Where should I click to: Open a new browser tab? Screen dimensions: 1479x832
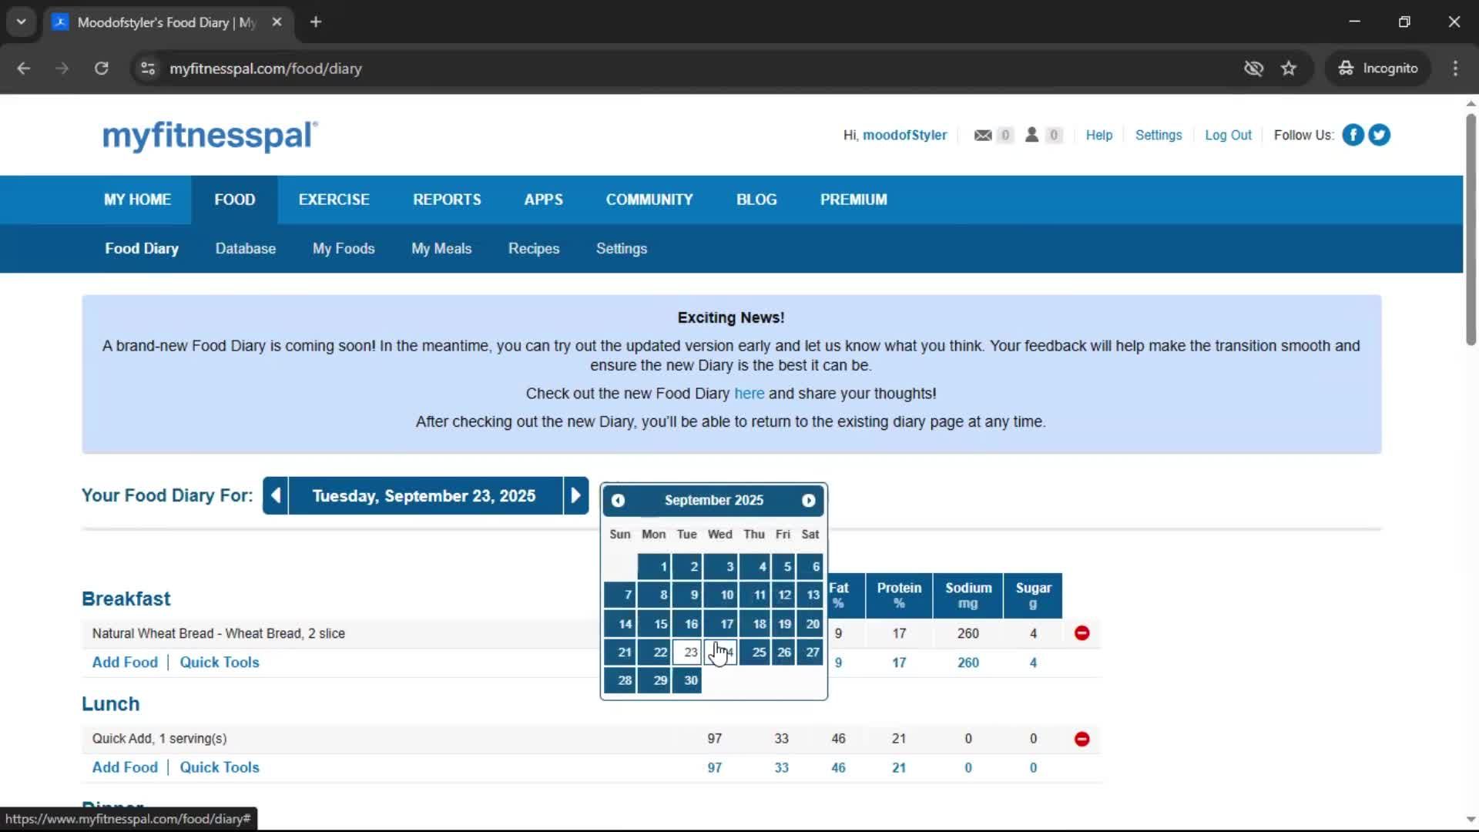316,22
